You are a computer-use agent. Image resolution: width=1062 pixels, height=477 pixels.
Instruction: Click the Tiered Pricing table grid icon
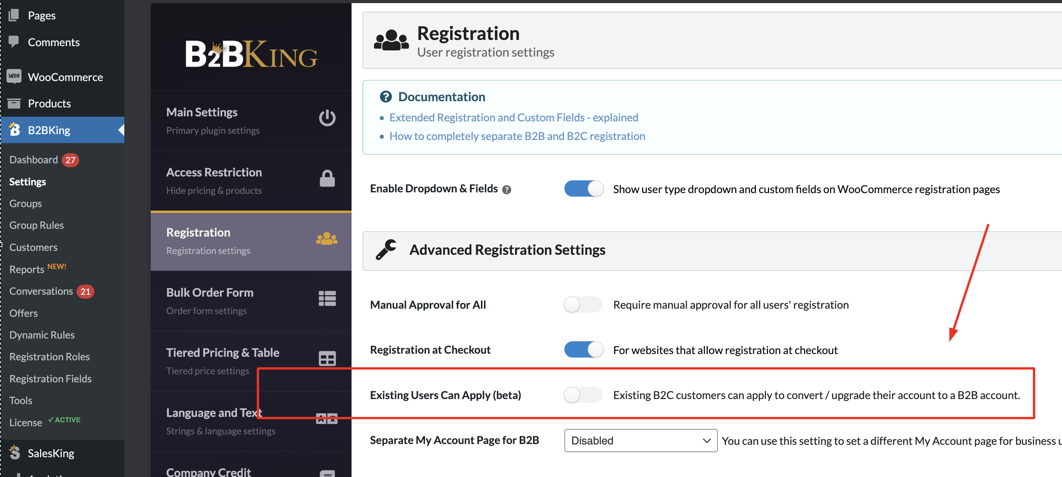[327, 358]
